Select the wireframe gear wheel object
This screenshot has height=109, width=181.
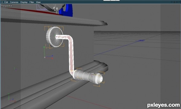(x=55, y=37)
